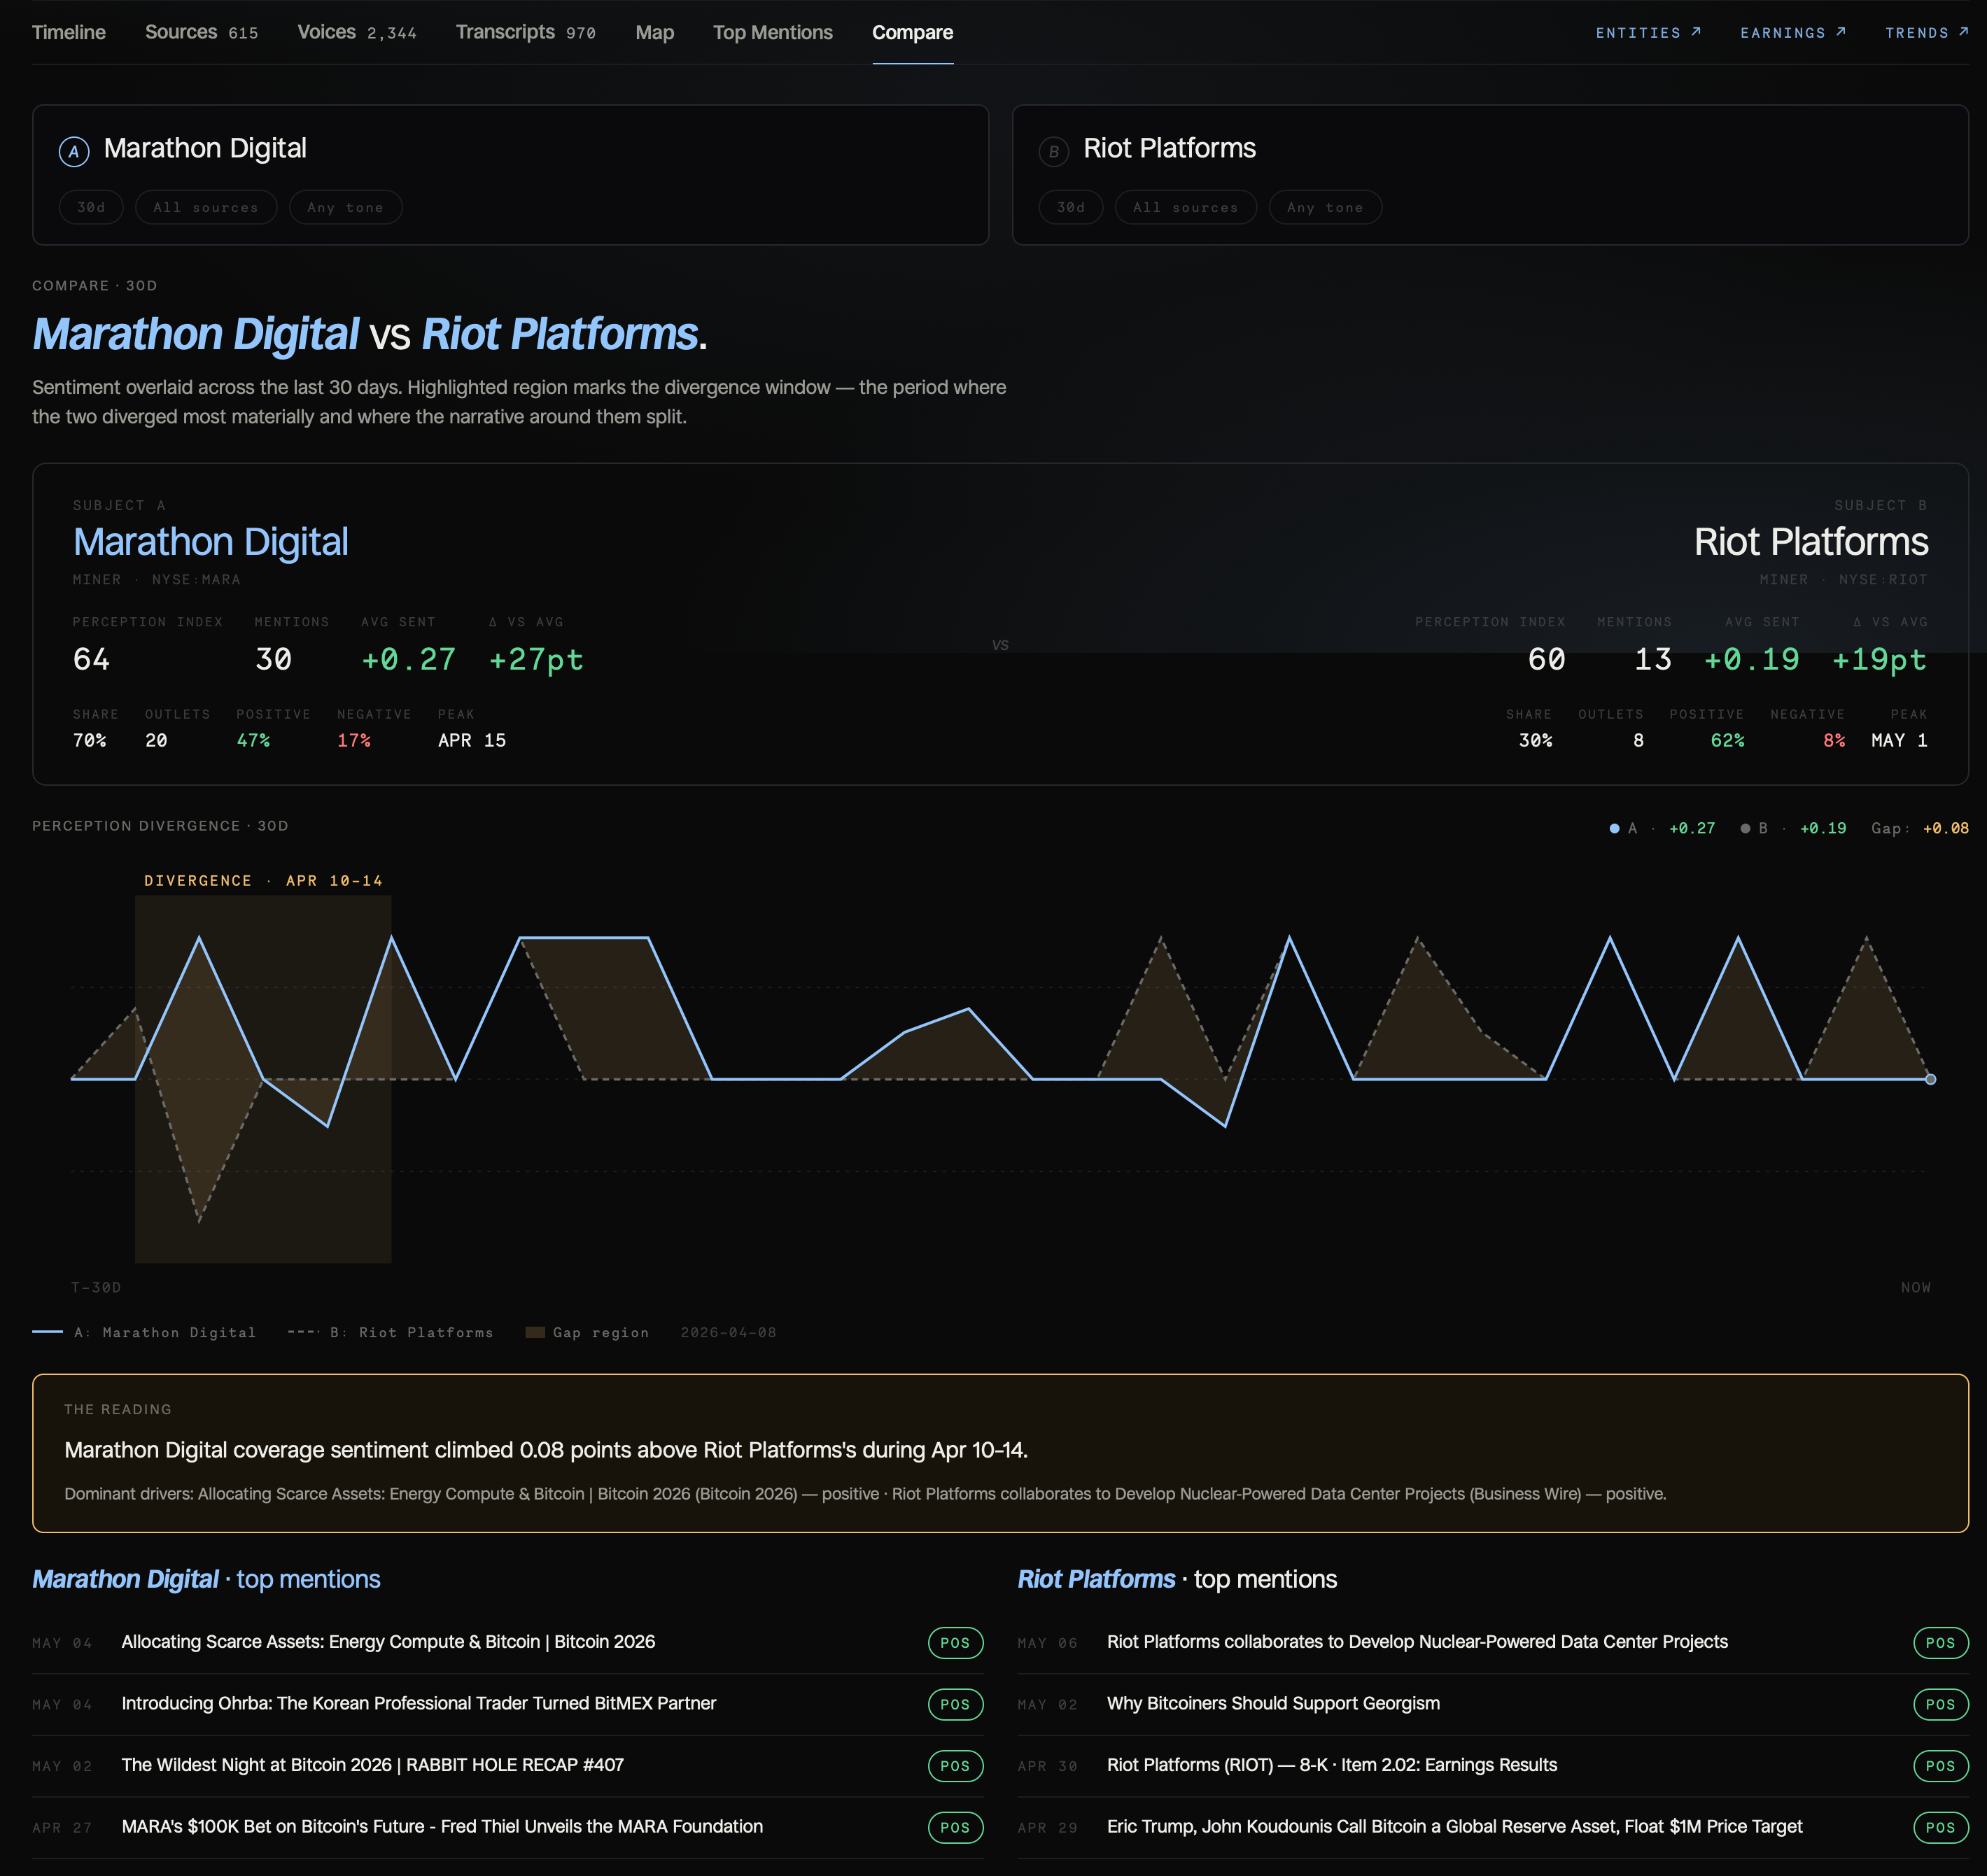This screenshot has height=1876, width=1987.
Task: Click POS badge on Allocating Scarce Assets row
Action: click(955, 1643)
